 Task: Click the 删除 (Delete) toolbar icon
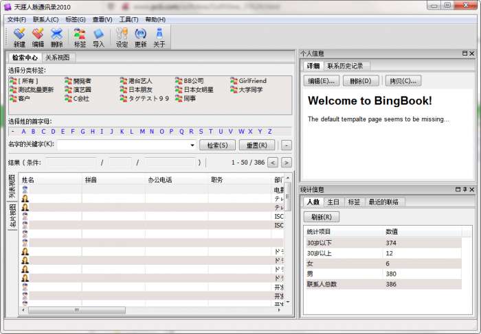[x=56, y=37]
